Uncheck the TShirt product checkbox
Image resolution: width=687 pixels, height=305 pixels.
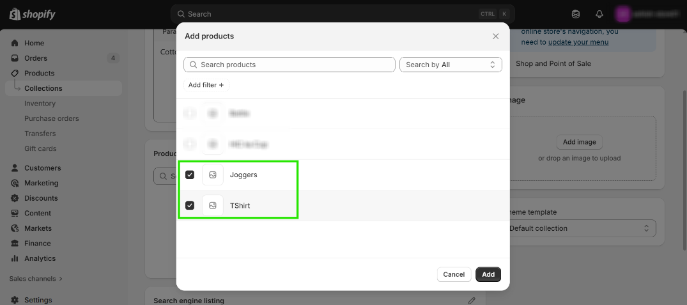coord(190,205)
